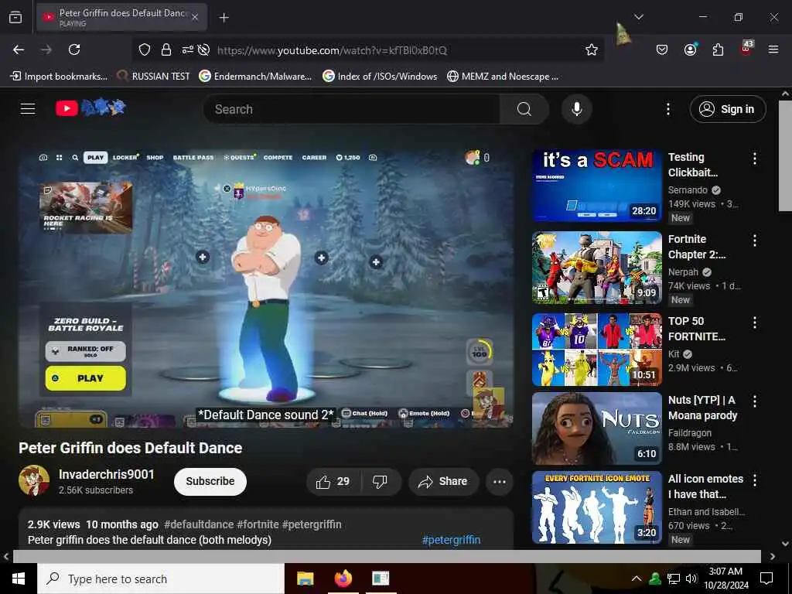Click the horizontal scrollbar at bottom
792x594 pixels.
pyautogui.click(x=387, y=556)
